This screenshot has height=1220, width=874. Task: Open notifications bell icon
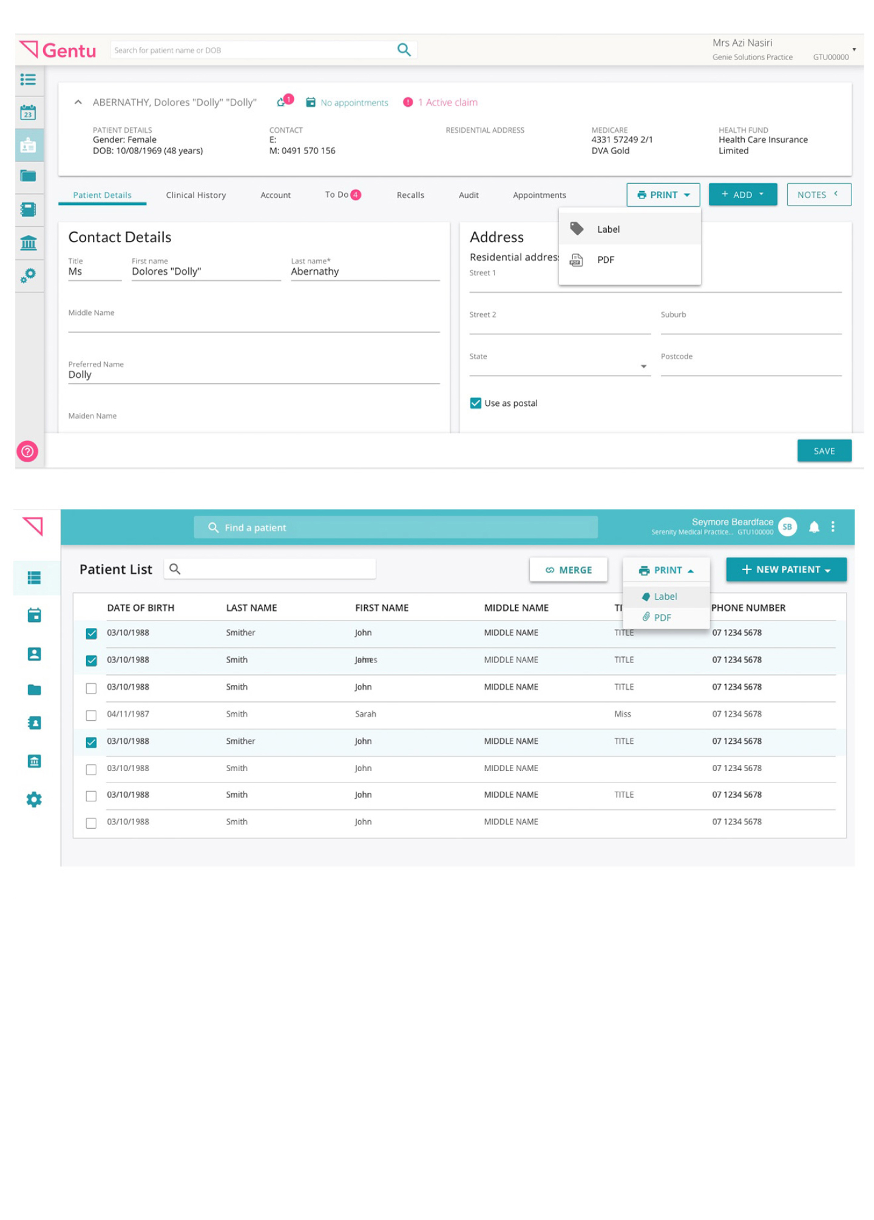click(x=814, y=527)
